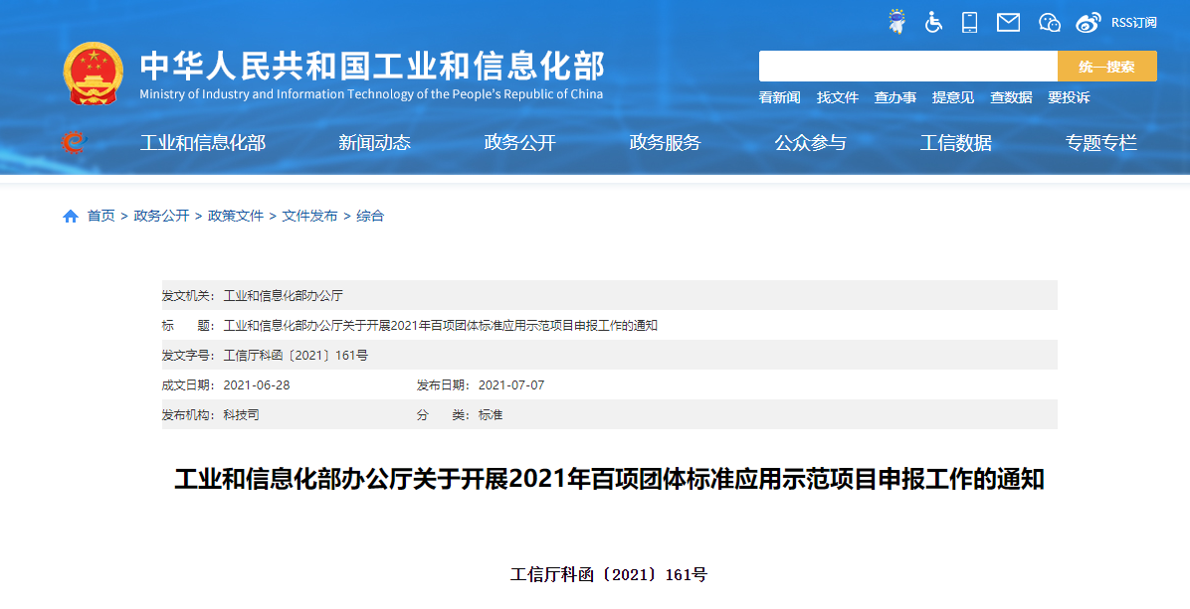Open the RSS订阅 link
1190x609 pixels.
1133,22
